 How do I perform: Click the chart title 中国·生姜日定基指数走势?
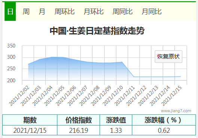click(x=97, y=31)
